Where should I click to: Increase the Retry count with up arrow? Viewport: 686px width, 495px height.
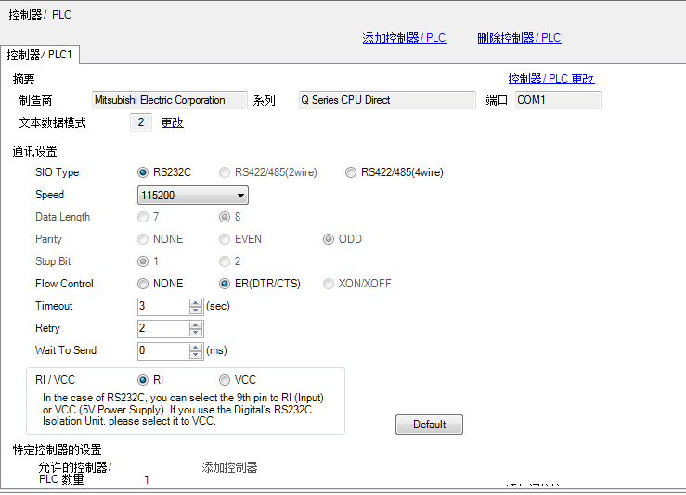tap(196, 324)
